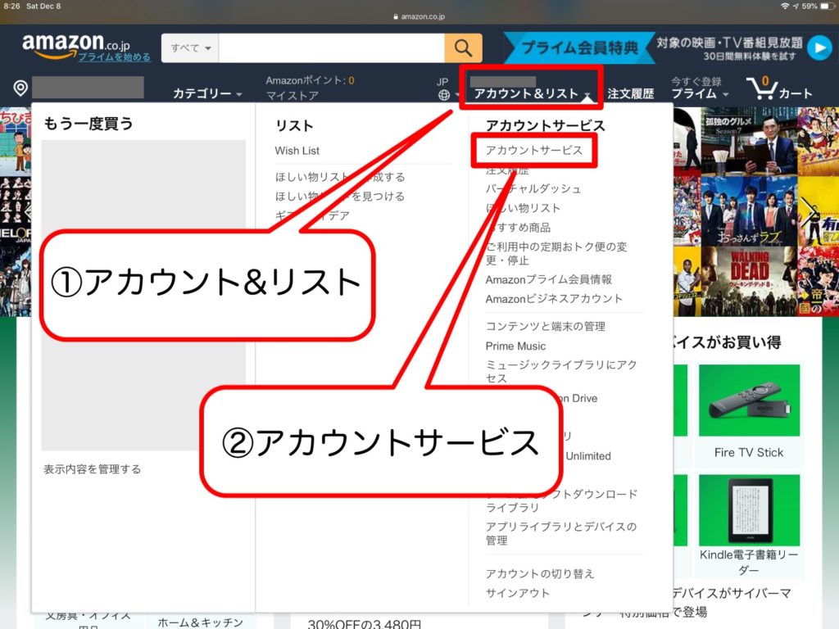The width and height of the screenshot is (839, 629).
Task: Click the search text input field
Action: (331, 48)
